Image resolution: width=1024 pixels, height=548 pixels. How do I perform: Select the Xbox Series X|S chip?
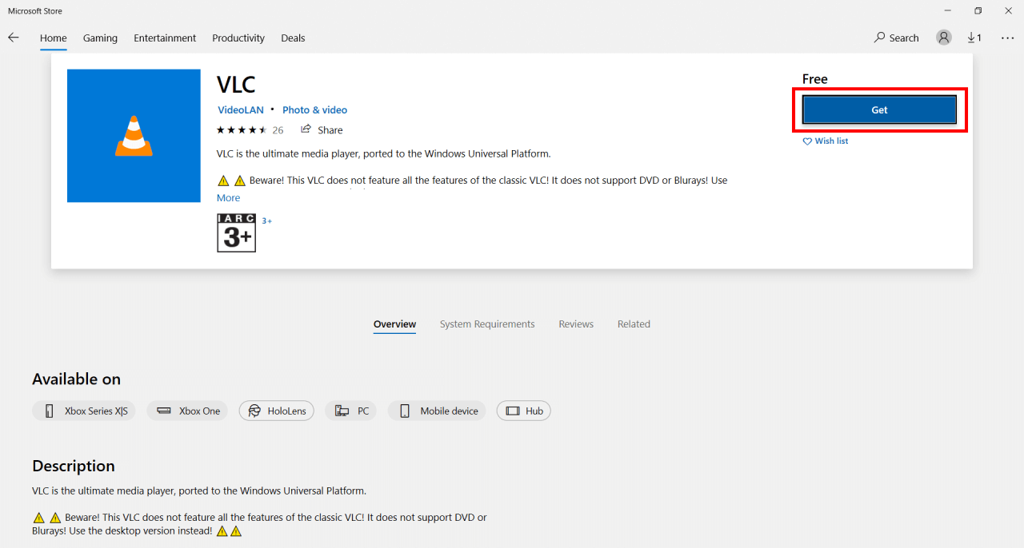point(84,411)
